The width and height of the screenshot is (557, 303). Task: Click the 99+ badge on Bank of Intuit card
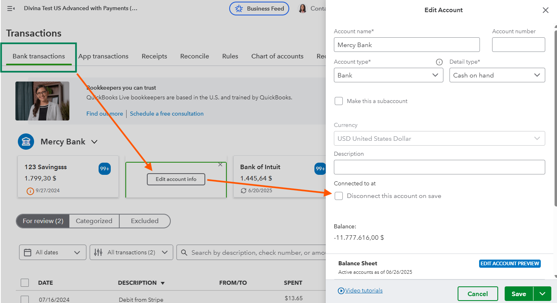320,169
